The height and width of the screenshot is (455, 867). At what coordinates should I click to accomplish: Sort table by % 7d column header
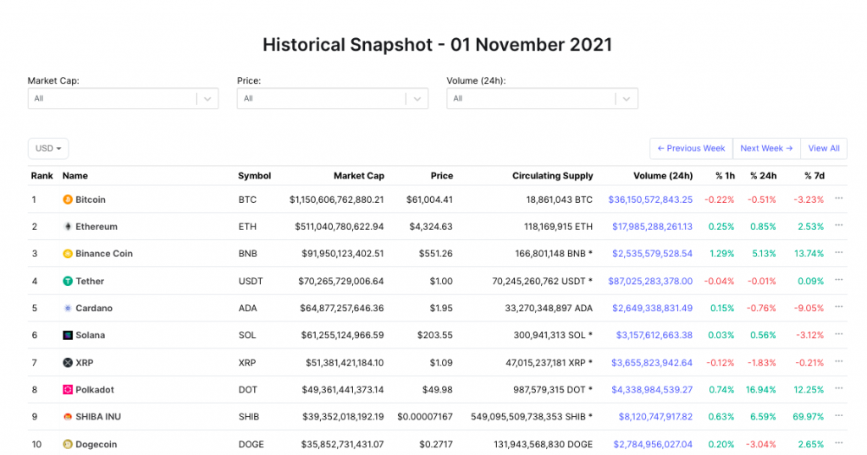tap(815, 176)
